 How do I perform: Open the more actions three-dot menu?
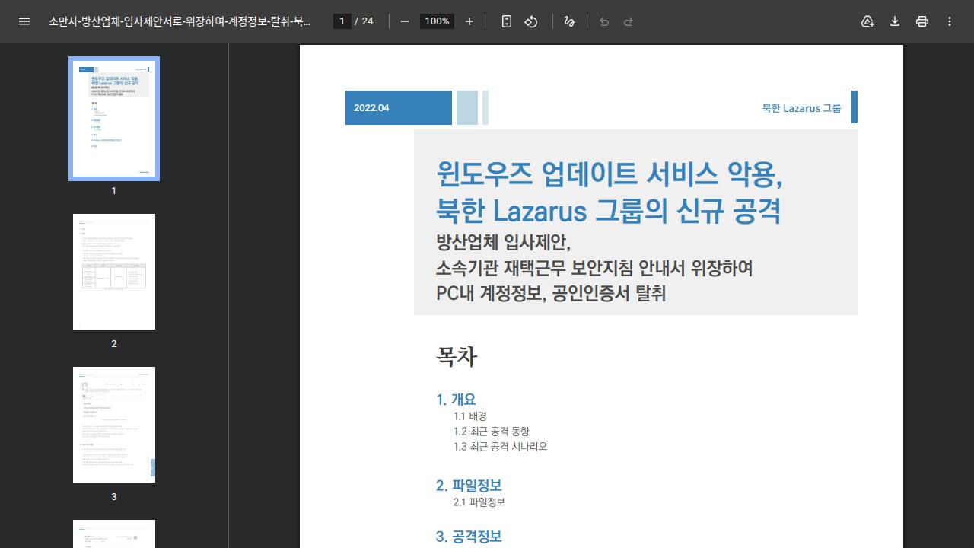pyautogui.click(x=950, y=21)
